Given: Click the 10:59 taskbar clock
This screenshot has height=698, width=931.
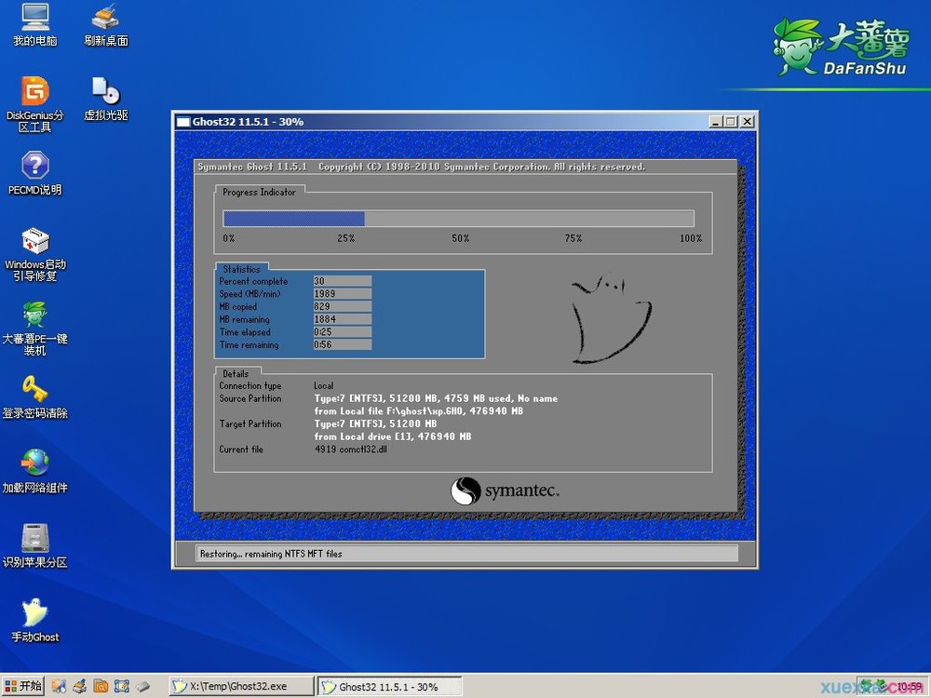Looking at the screenshot, I should point(908,686).
